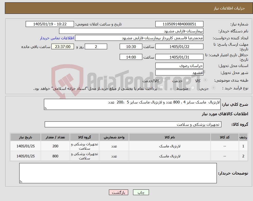Click the گروه کالا column header

85,137
